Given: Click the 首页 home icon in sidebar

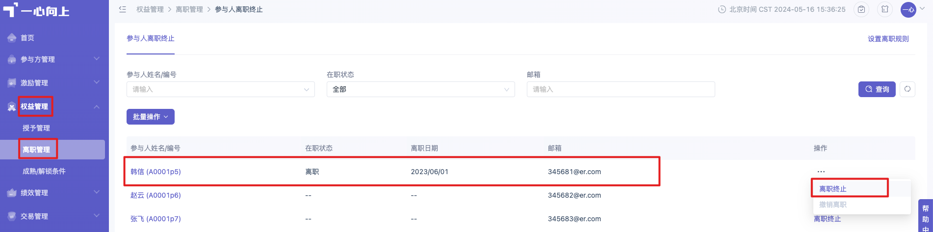Looking at the screenshot, I should 12,38.
